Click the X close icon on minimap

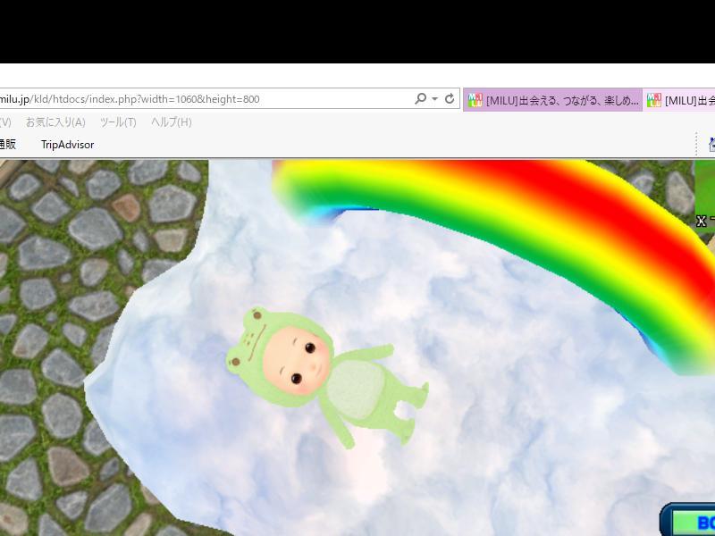coord(702,221)
